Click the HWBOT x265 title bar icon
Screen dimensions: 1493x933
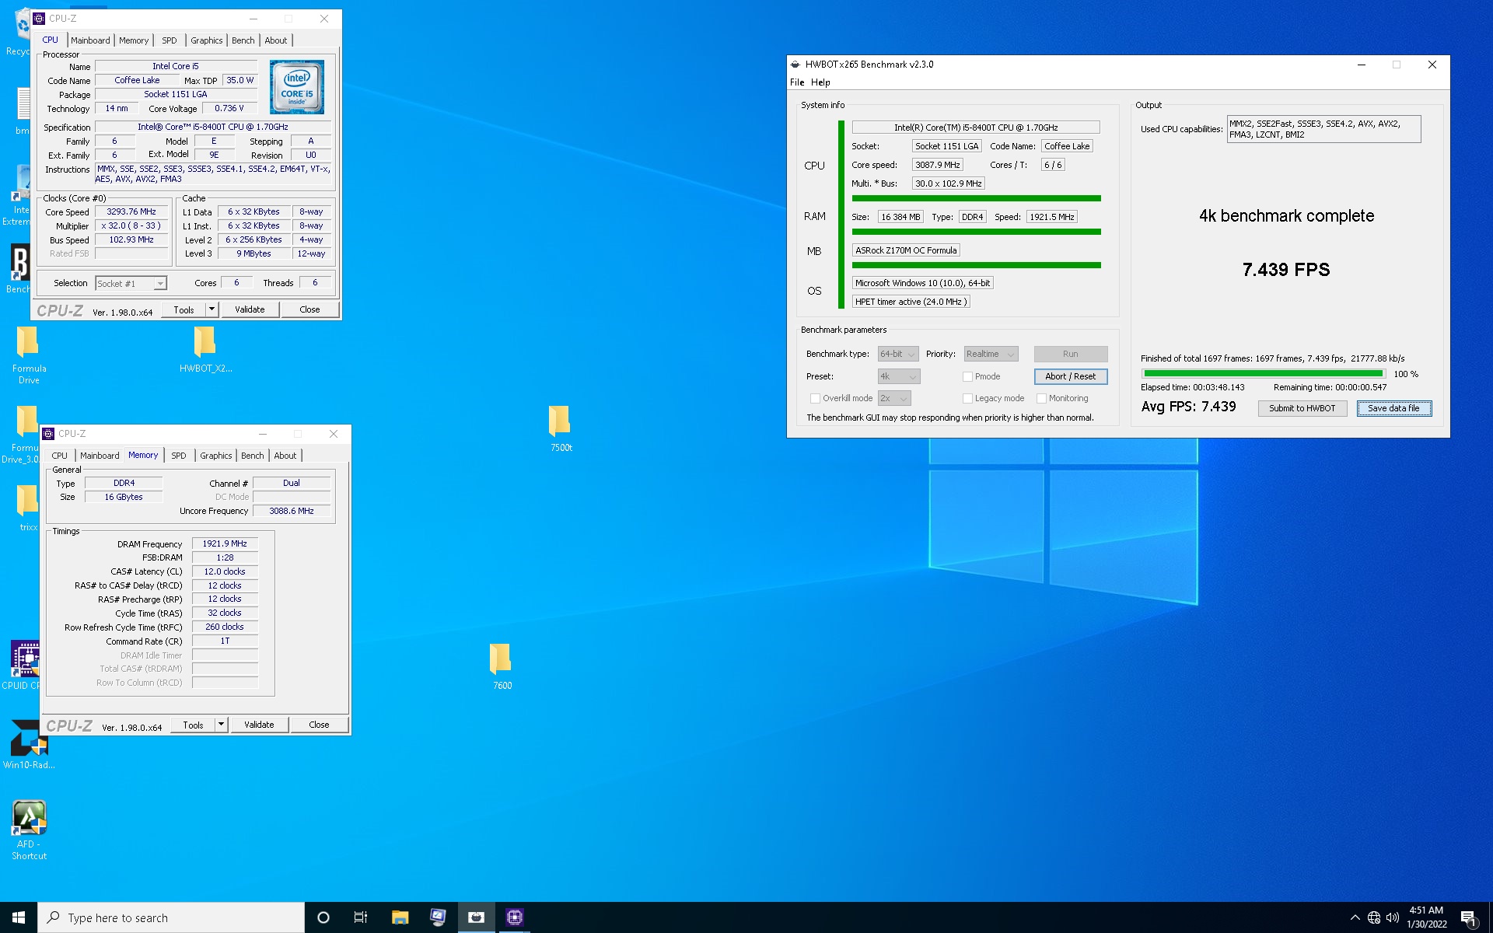click(795, 65)
